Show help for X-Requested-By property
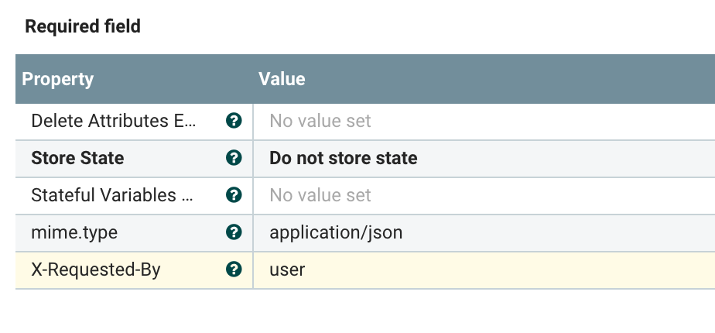Image resolution: width=715 pixels, height=333 pixels. (x=233, y=269)
